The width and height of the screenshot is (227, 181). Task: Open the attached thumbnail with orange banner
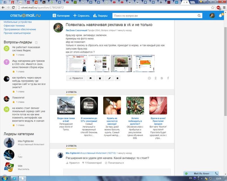[x=144, y=63]
